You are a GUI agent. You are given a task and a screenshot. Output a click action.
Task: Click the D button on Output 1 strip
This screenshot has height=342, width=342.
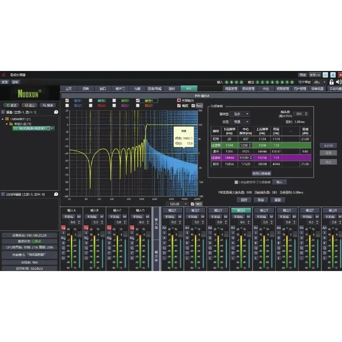click(164, 253)
